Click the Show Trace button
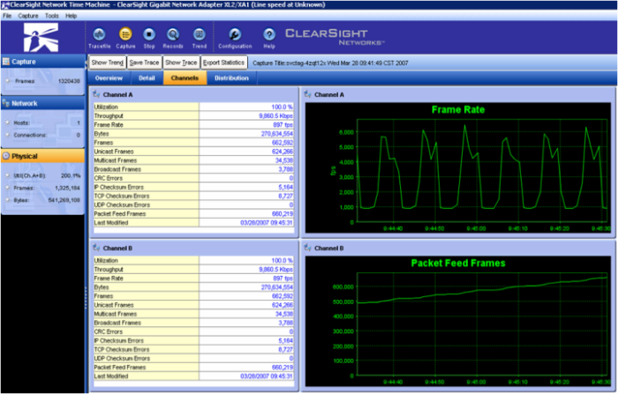This screenshot has width=618, height=394. (181, 63)
